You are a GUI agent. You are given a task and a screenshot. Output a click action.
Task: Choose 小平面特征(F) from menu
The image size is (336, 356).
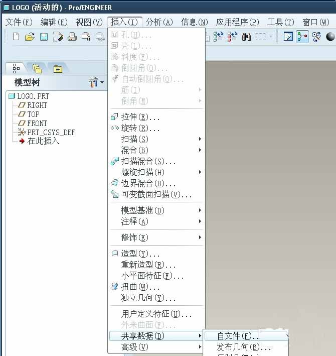[x=156, y=276]
